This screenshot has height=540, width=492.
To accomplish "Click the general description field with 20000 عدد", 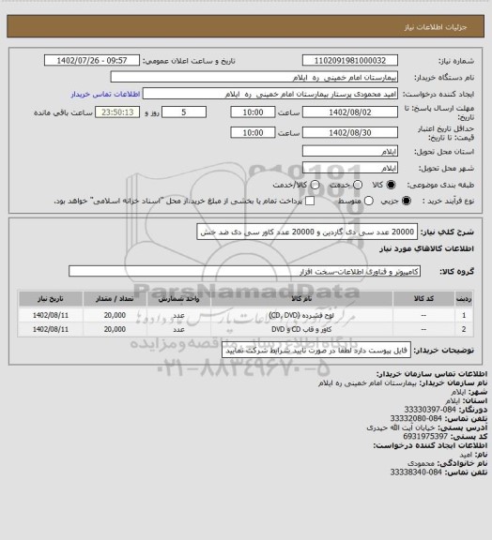I will tap(307, 232).
